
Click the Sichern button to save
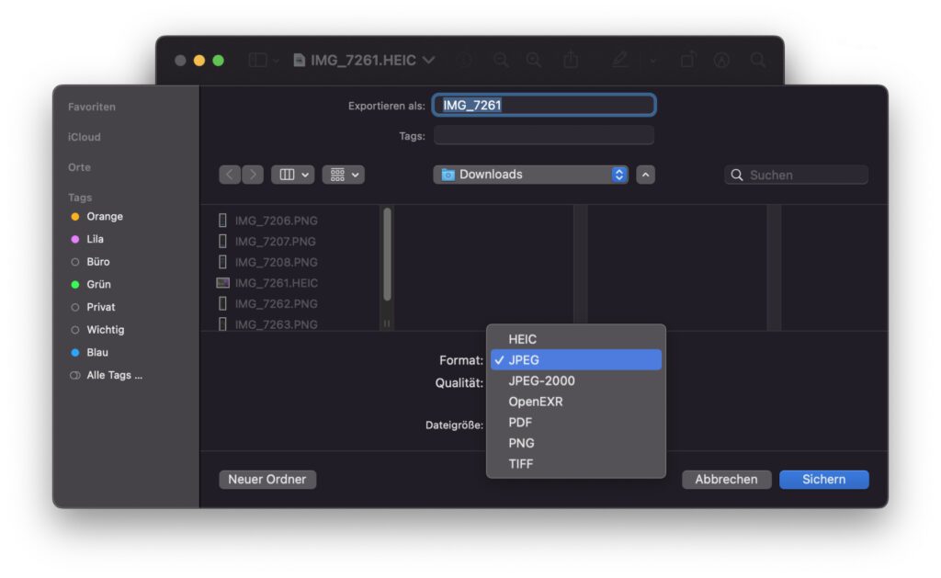pos(823,479)
